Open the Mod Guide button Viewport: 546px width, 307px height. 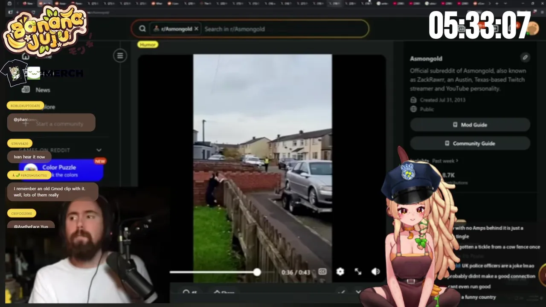(x=470, y=125)
